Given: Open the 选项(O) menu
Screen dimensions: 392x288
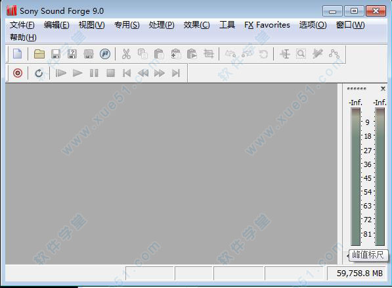Looking at the screenshot, I should coord(313,25).
